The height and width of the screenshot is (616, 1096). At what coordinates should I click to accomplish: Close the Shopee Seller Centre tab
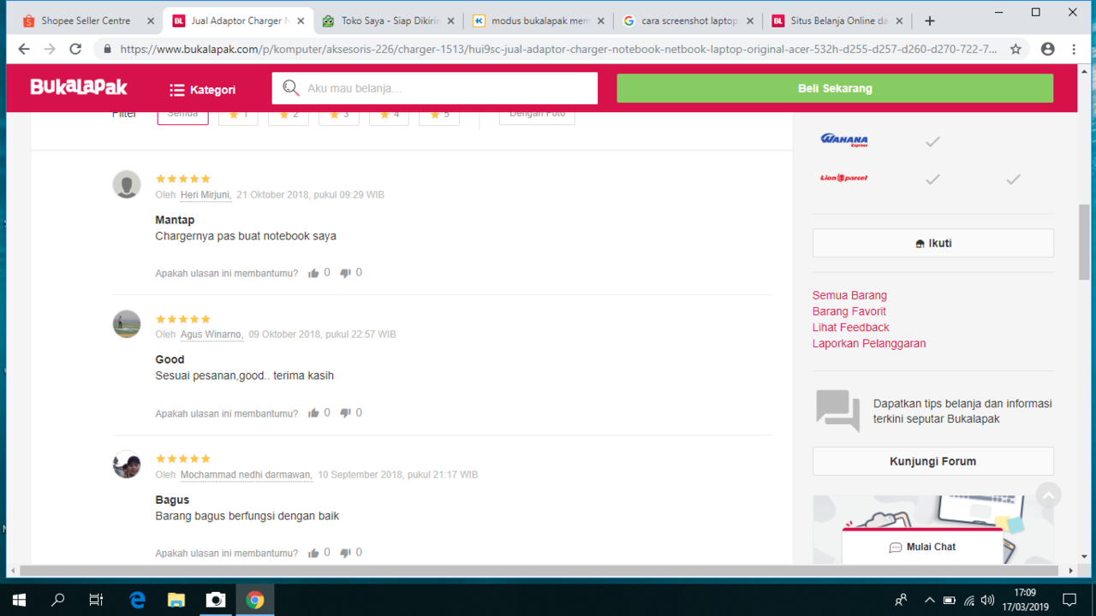(x=151, y=21)
